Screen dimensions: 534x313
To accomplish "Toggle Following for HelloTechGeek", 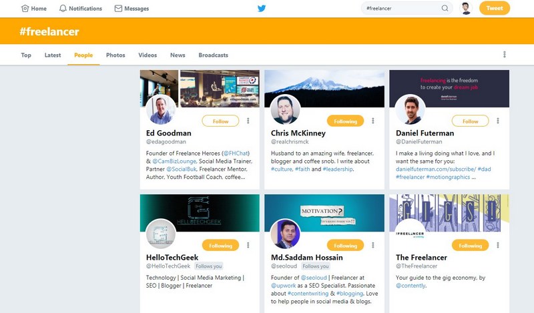I will point(220,246).
